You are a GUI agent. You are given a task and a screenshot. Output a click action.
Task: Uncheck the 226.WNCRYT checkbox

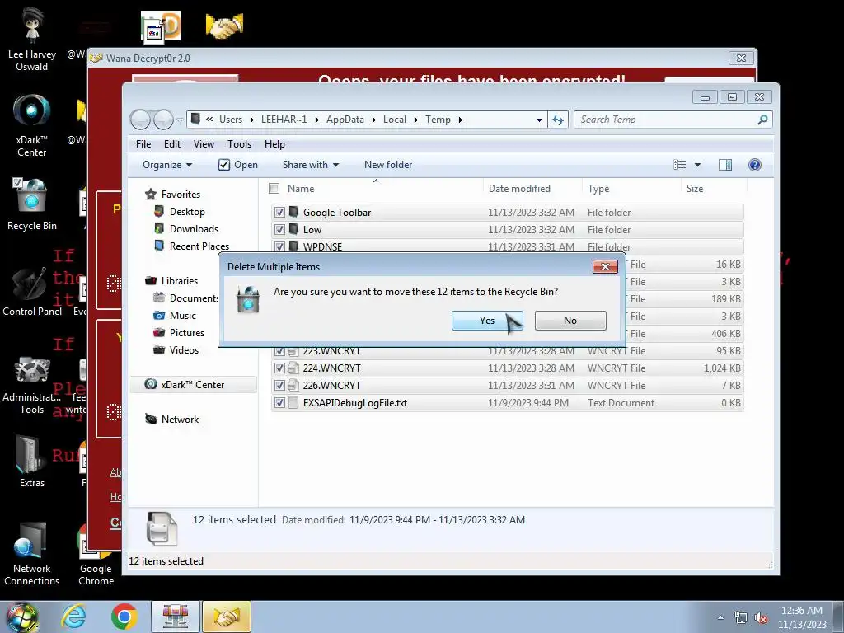279,386
